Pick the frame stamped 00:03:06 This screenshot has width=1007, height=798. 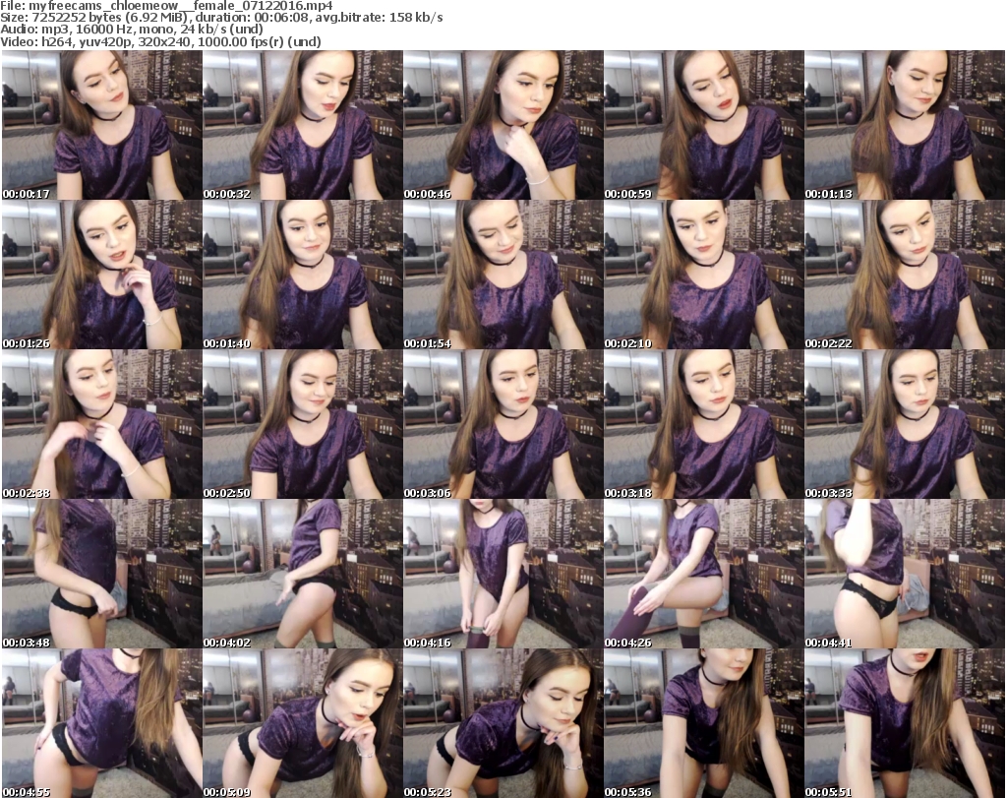(x=503, y=424)
